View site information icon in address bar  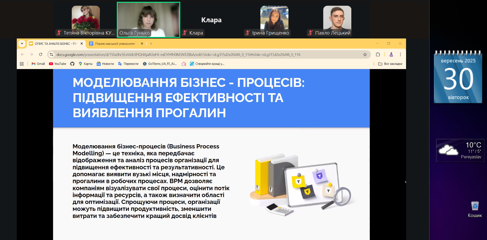[52, 54]
